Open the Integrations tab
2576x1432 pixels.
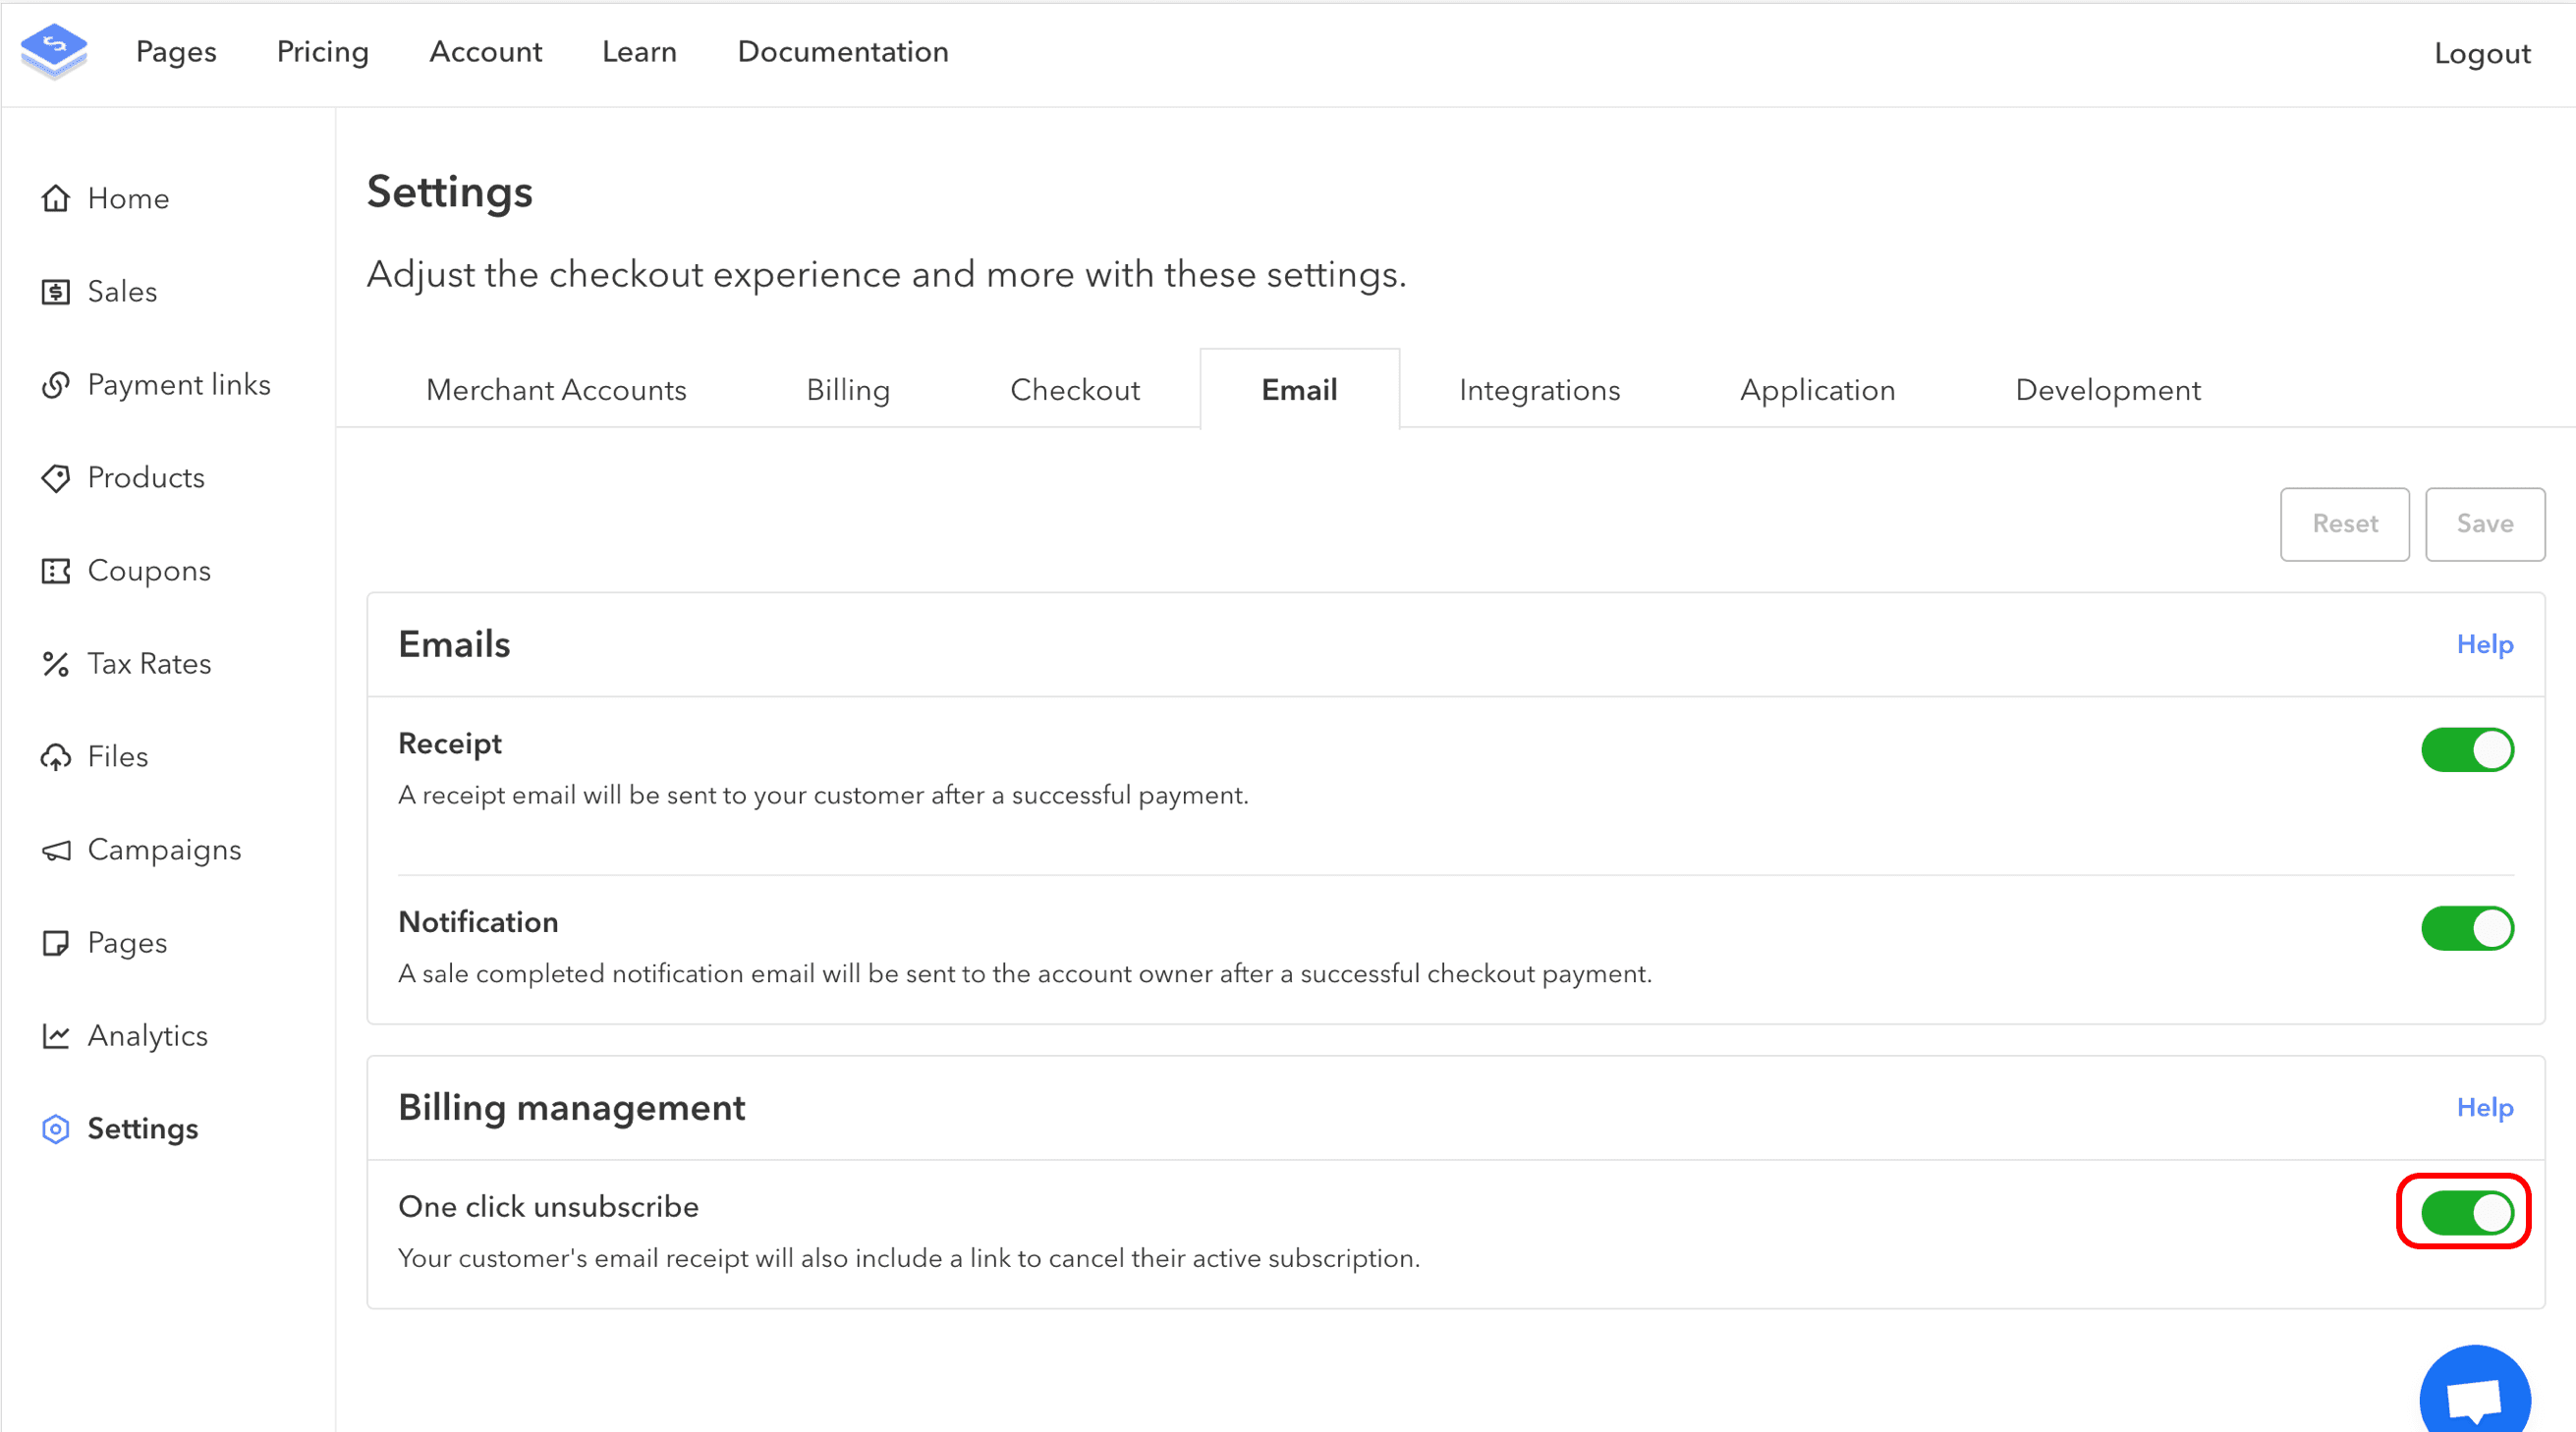pos(1539,389)
